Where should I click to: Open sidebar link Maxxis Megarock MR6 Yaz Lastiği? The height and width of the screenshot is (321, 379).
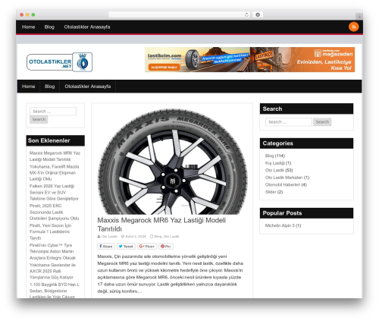(55, 156)
